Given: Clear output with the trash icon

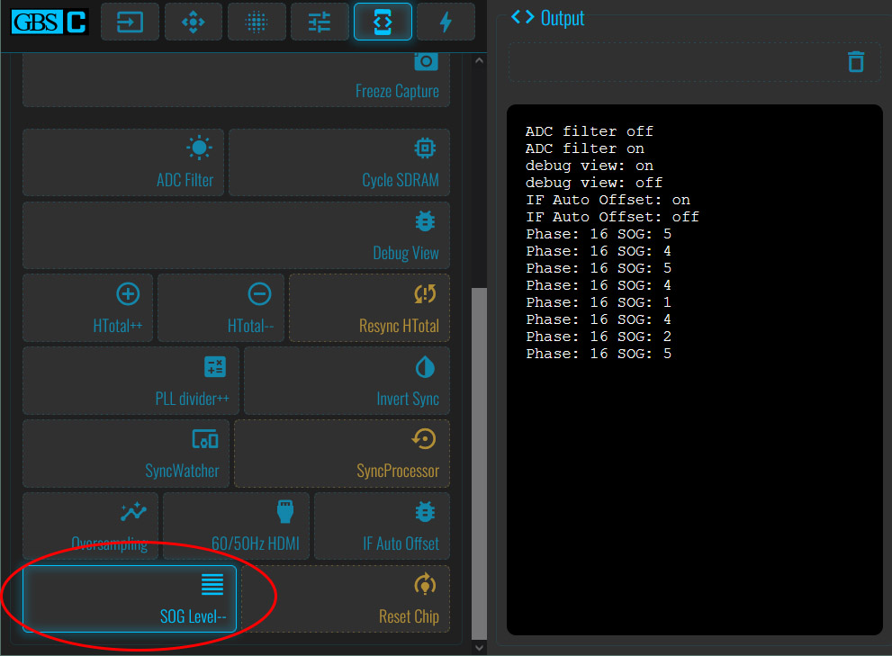Looking at the screenshot, I should click(856, 61).
